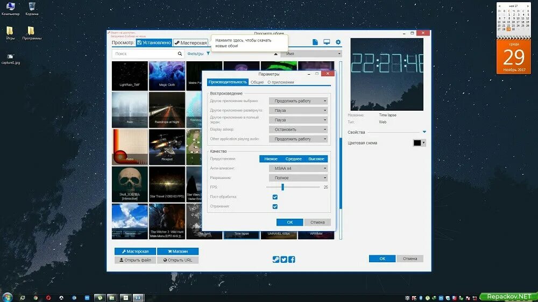
Task: Toggle sort direction arrow beside Имя
Action: tap(275, 54)
